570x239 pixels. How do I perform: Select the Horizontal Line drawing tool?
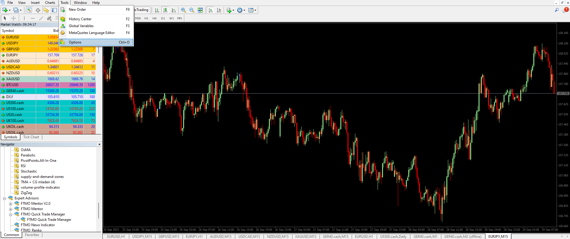[x=33, y=18]
